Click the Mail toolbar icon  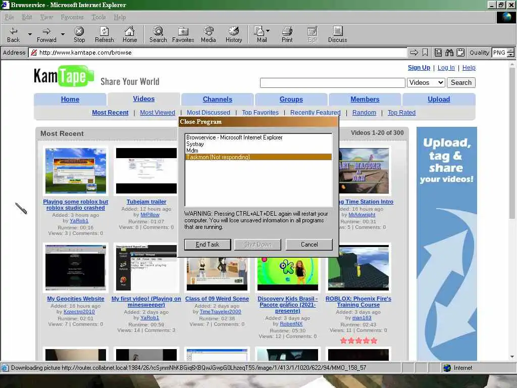(x=260, y=34)
